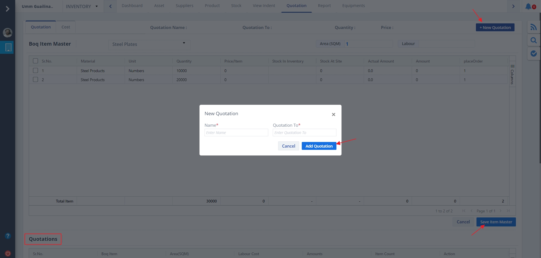The height and width of the screenshot is (258, 541).
Task: Check the checkbox for row 2
Action: [x=36, y=79]
